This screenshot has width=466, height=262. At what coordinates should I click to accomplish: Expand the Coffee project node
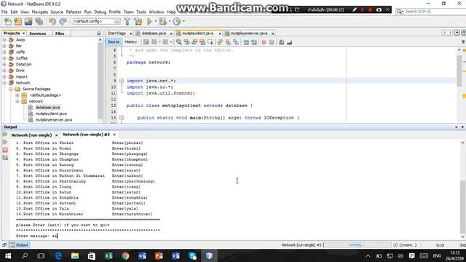[4, 58]
